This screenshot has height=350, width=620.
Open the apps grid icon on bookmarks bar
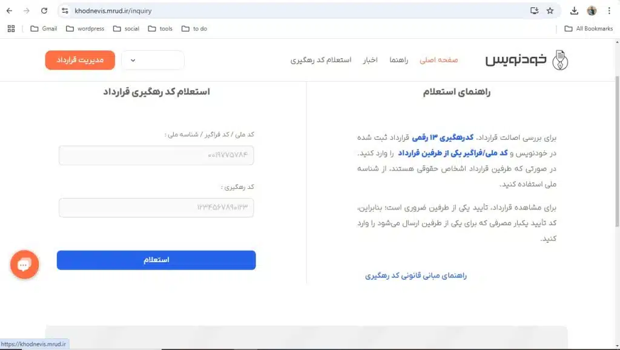11,28
